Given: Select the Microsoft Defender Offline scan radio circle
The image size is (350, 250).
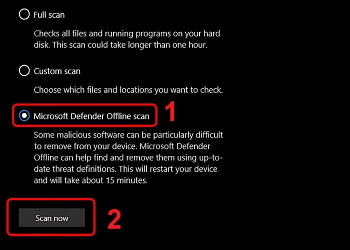Looking at the screenshot, I should click(x=24, y=115).
